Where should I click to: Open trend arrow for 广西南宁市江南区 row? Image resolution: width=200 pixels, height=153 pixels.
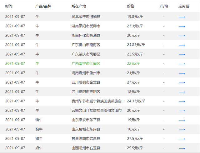[x=182, y=64]
